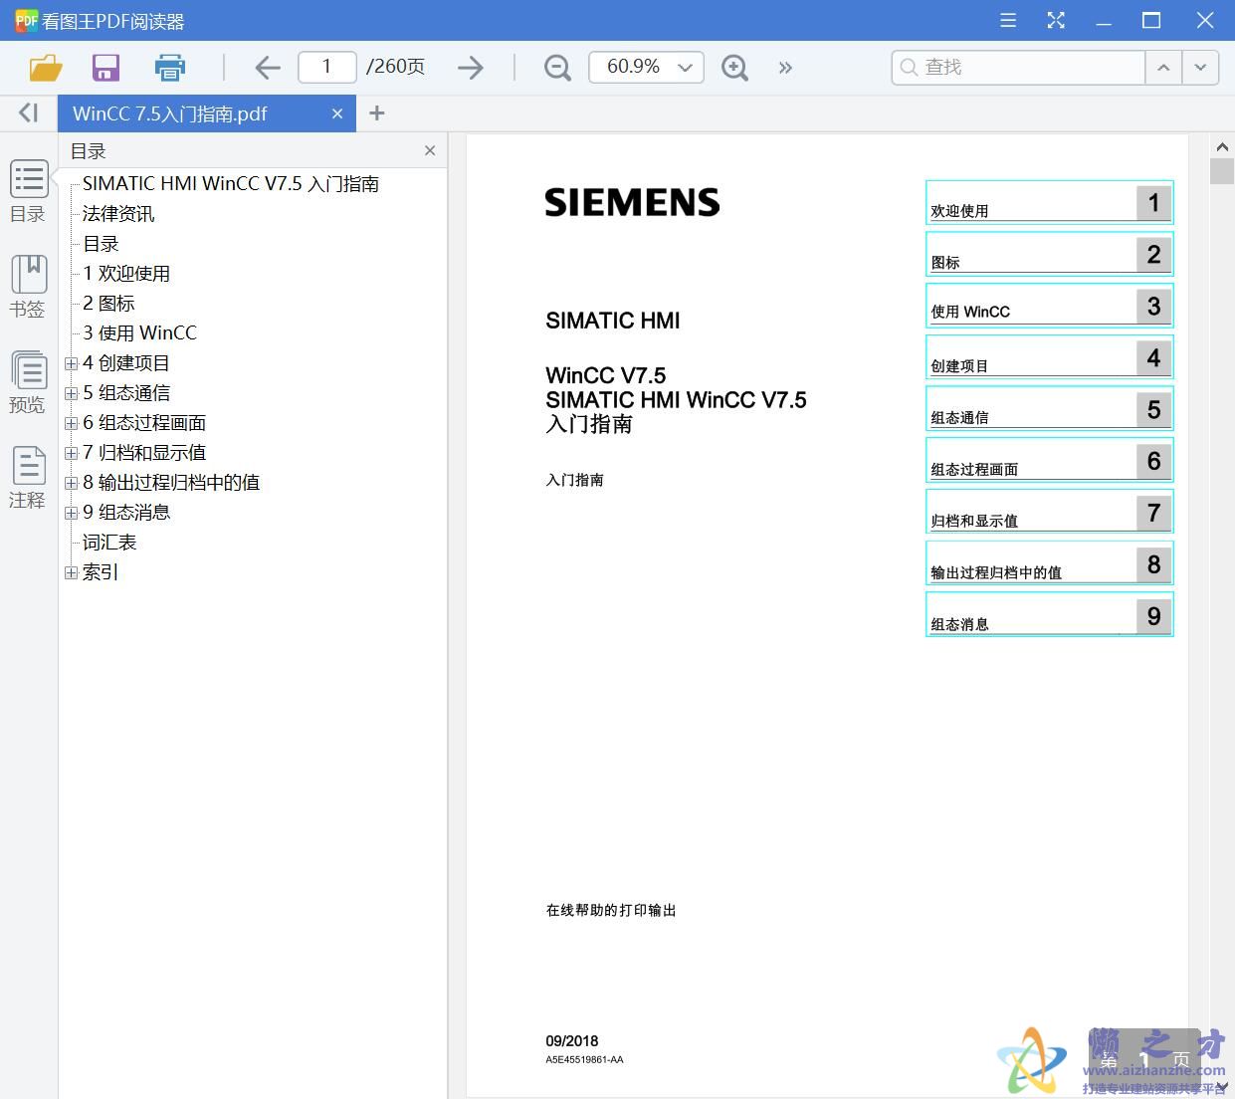Open the 注释 annotations sidebar icon
Screen dimensions: 1235x1099
coord(28,478)
